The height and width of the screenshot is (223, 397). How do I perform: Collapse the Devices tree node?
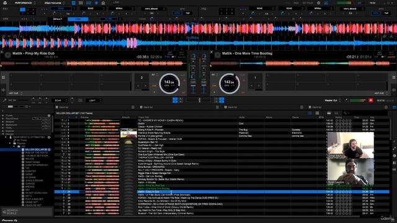click(2, 134)
